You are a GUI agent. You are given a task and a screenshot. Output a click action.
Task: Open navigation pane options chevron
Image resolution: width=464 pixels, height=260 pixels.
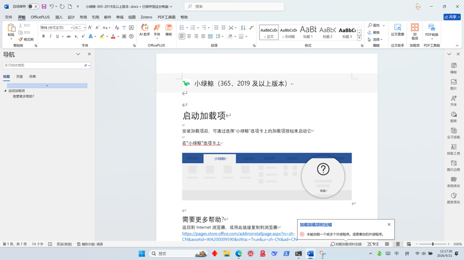[78, 54]
